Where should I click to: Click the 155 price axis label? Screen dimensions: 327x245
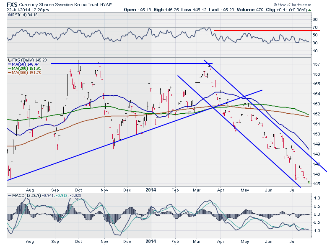pyautogui.click(x=317, y=84)
